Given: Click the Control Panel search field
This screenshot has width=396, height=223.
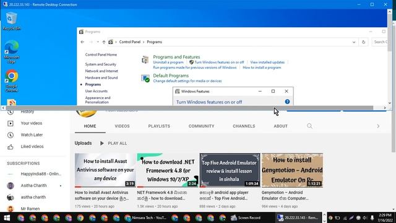Looking at the screenshot, I should (x=379, y=42).
